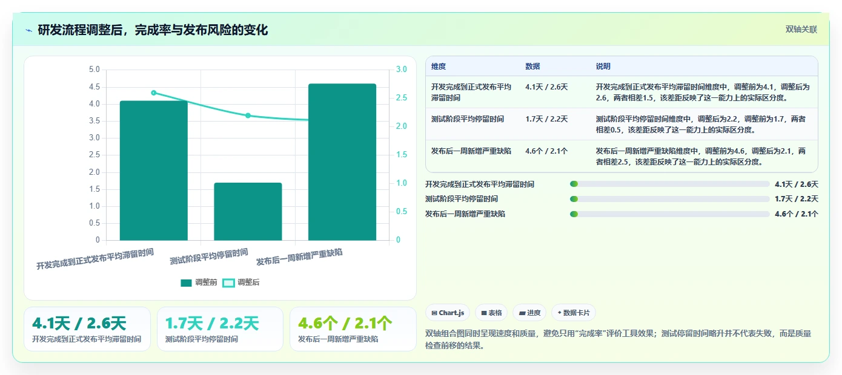Viewport: 842px width, 375px height.
Task: Click the 4.6个 / 2.1个 value beside progress bar
Action: tap(797, 214)
